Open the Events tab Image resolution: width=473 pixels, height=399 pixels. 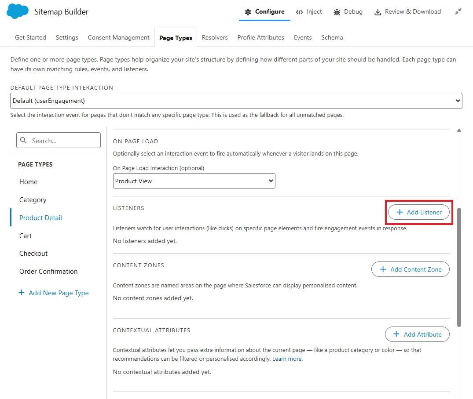(303, 37)
